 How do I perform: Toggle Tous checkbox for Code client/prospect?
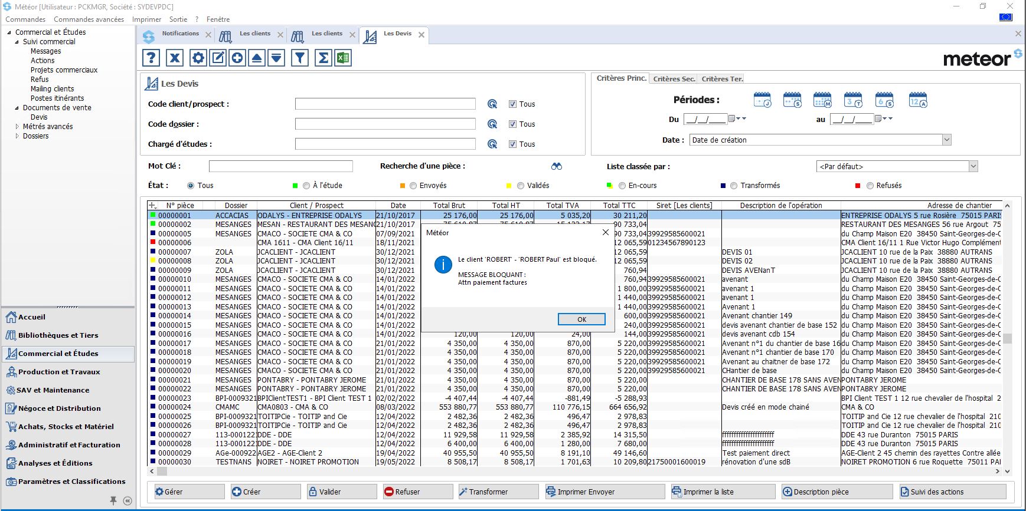(512, 104)
